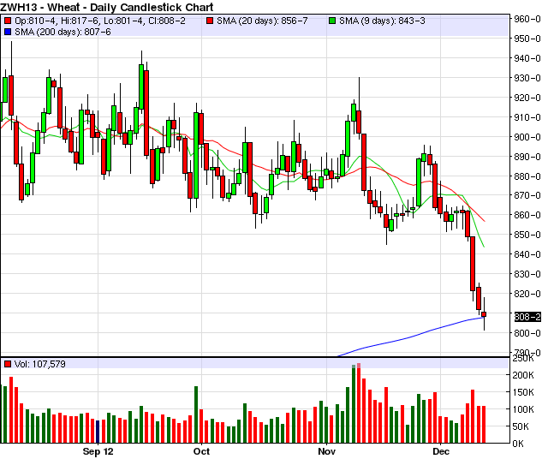Click the 850-0 price axis label
548x459 pixels.
[527, 235]
